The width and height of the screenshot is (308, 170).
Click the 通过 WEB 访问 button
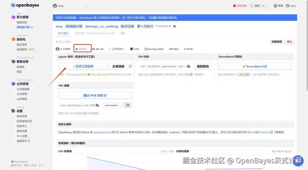95,95
